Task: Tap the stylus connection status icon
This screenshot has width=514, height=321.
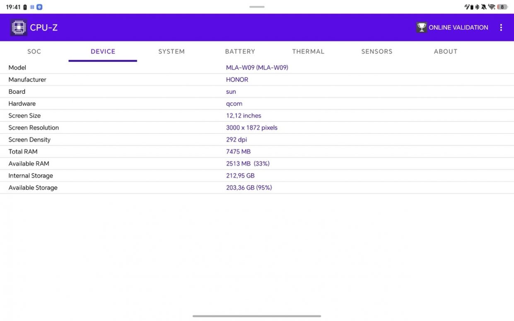Action: (469, 7)
